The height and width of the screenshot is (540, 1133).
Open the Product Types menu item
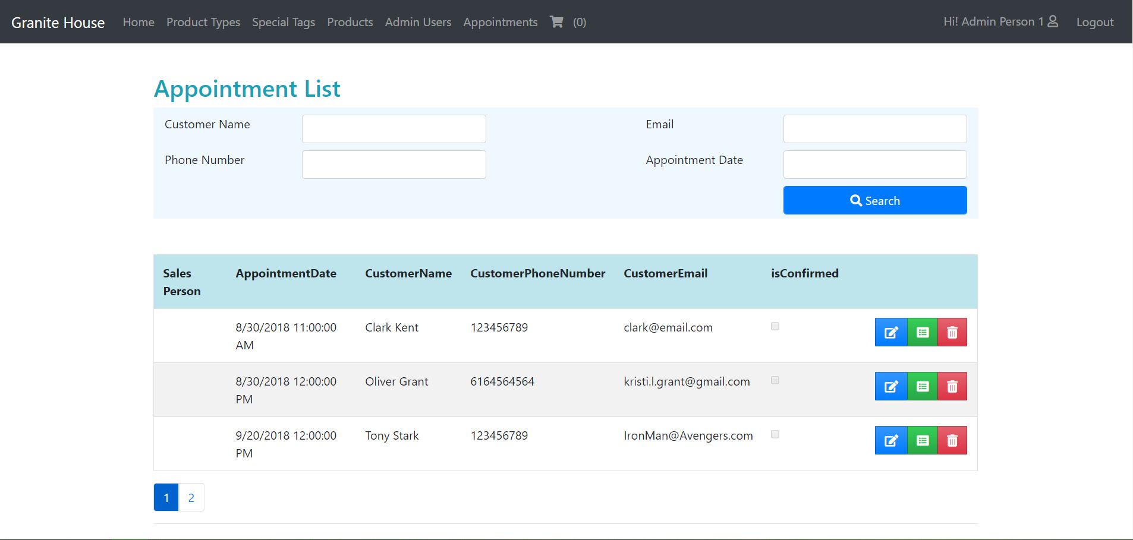(203, 22)
